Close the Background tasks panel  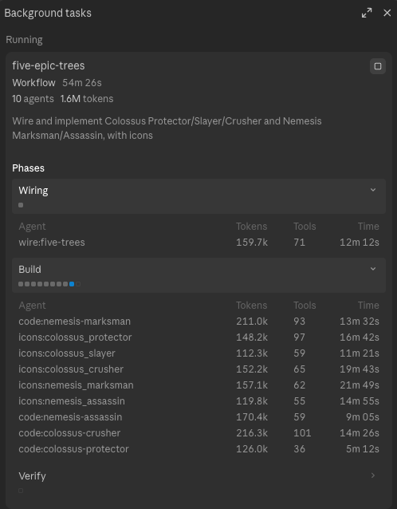(387, 13)
